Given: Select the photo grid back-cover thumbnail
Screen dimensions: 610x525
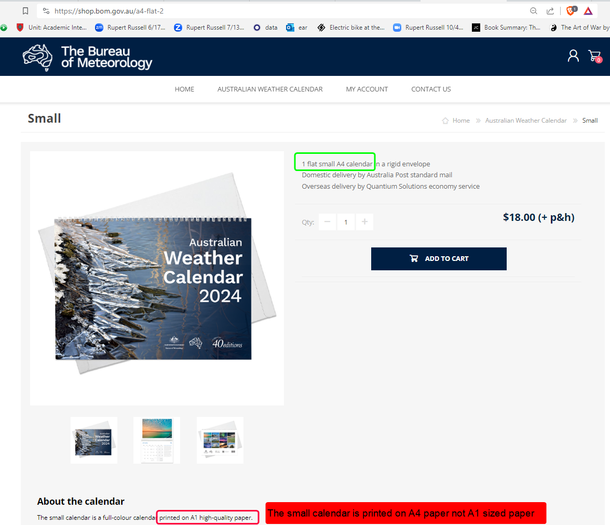Looking at the screenshot, I should tap(220, 440).
